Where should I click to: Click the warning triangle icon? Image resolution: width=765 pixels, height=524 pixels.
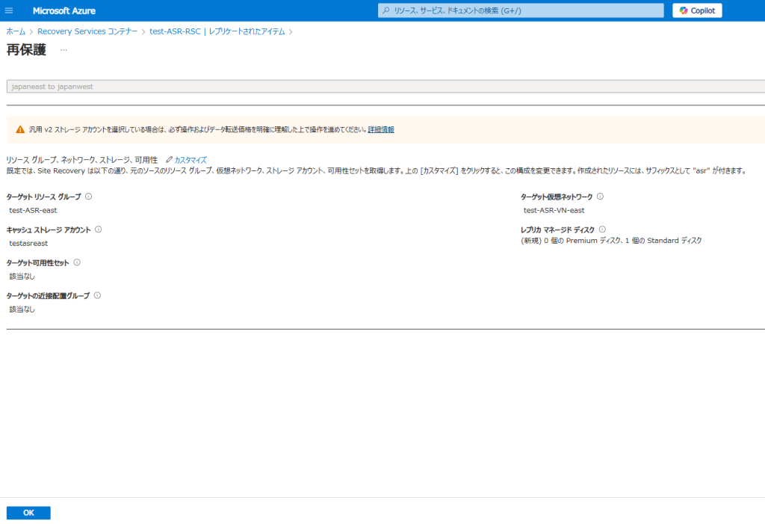pyautogui.click(x=20, y=129)
